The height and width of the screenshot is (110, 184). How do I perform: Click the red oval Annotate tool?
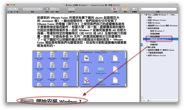pos(114,9)
